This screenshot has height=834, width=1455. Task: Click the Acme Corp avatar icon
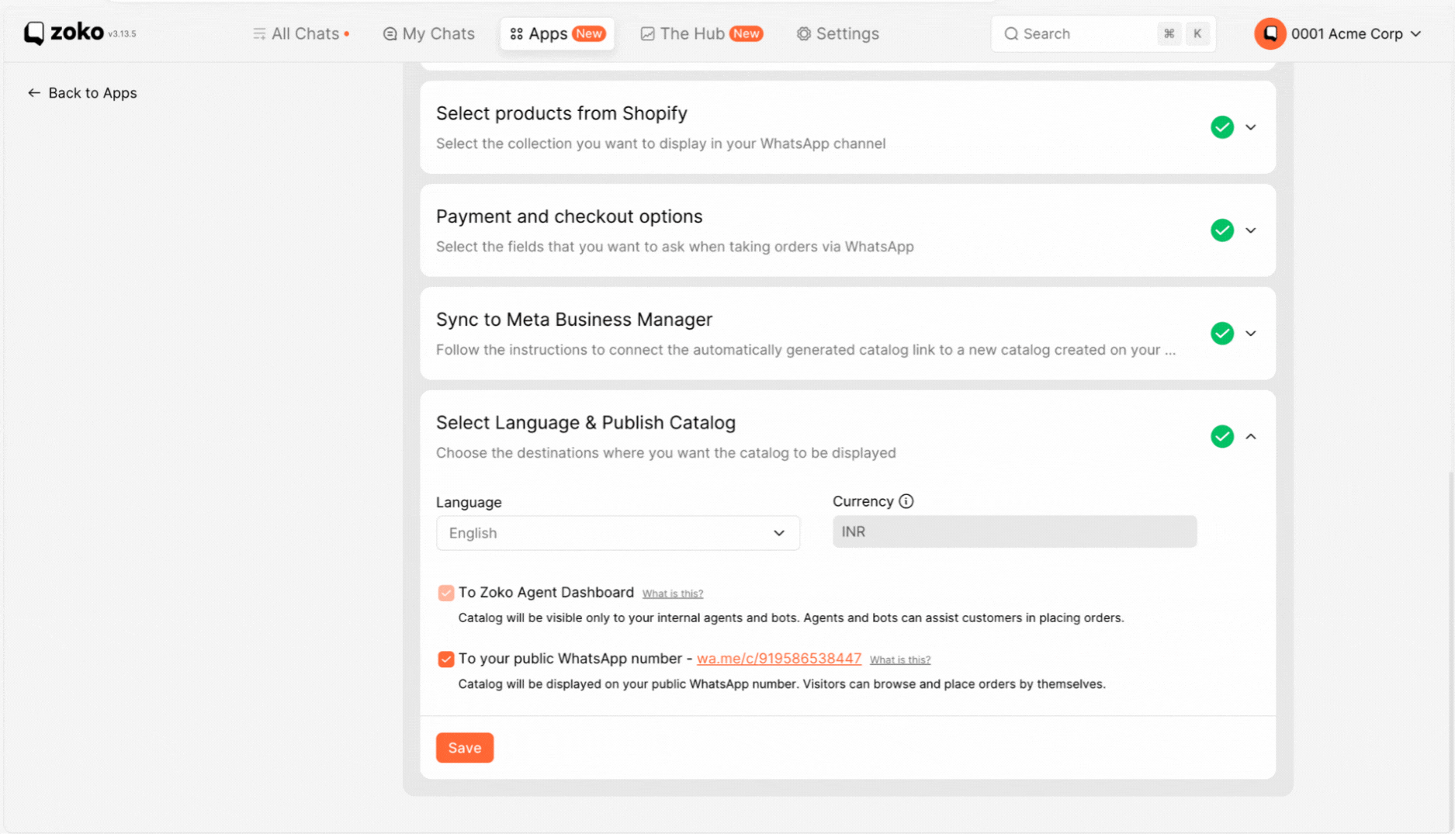click(1270, 33)
